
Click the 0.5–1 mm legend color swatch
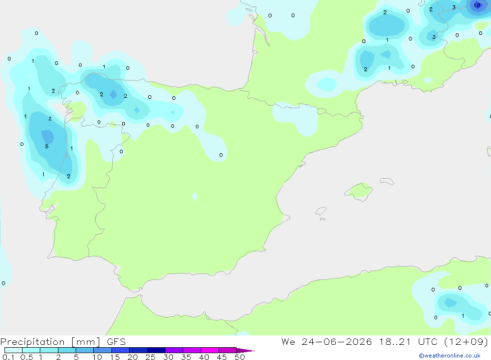(x=31, y=350)
